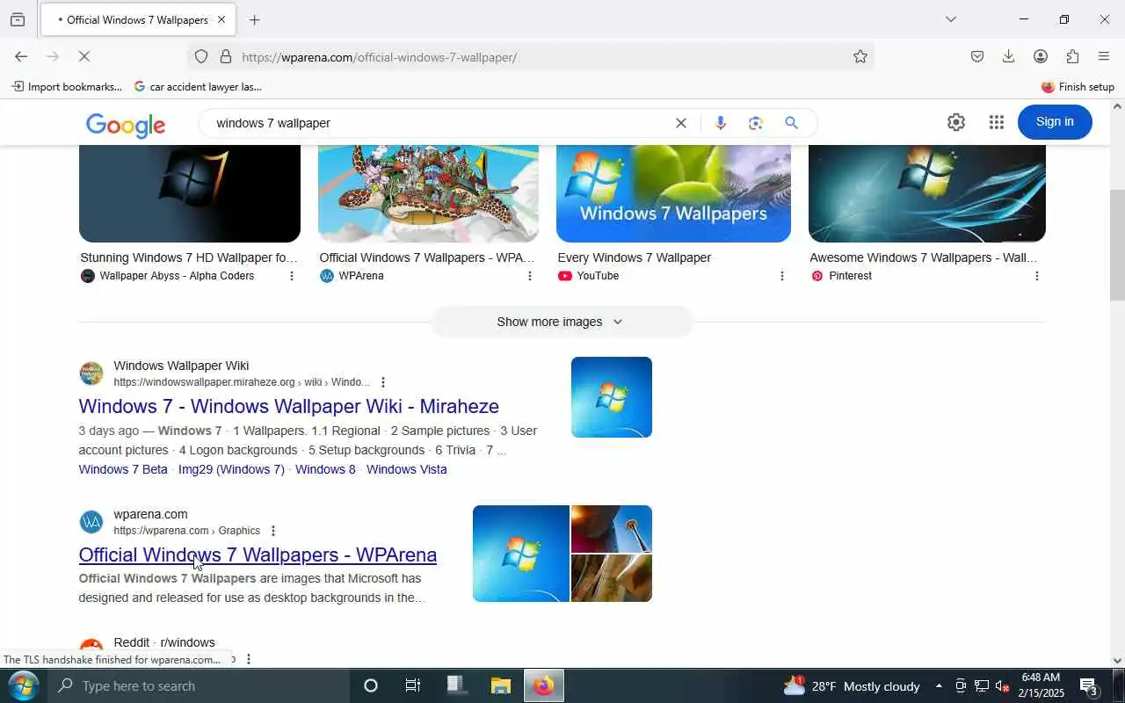Search by image with Lens icon
The image size is (1125, 703).
pyautogui.click(x=756, y=123)
